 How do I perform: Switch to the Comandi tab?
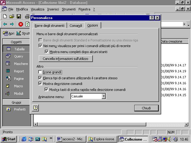(x=76, y=26)
